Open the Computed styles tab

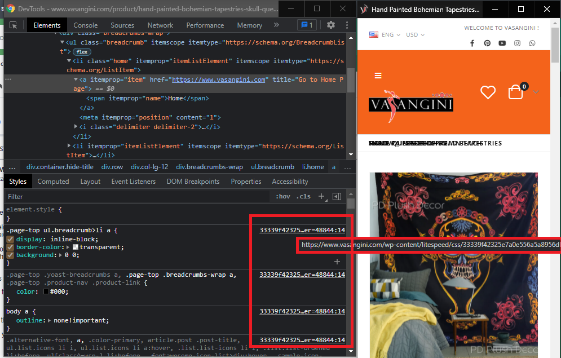coord(54,182)
